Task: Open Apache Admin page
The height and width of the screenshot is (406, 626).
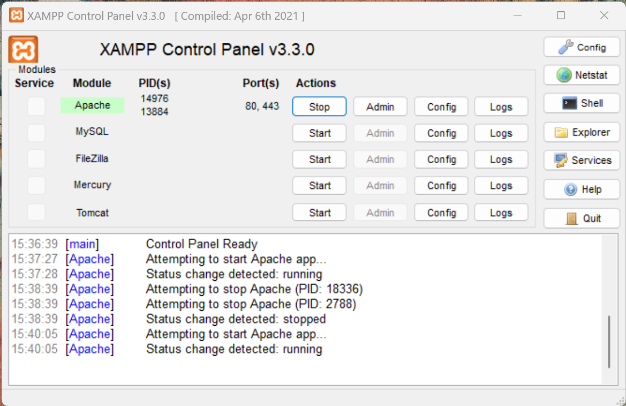Action: pos(380,106)
